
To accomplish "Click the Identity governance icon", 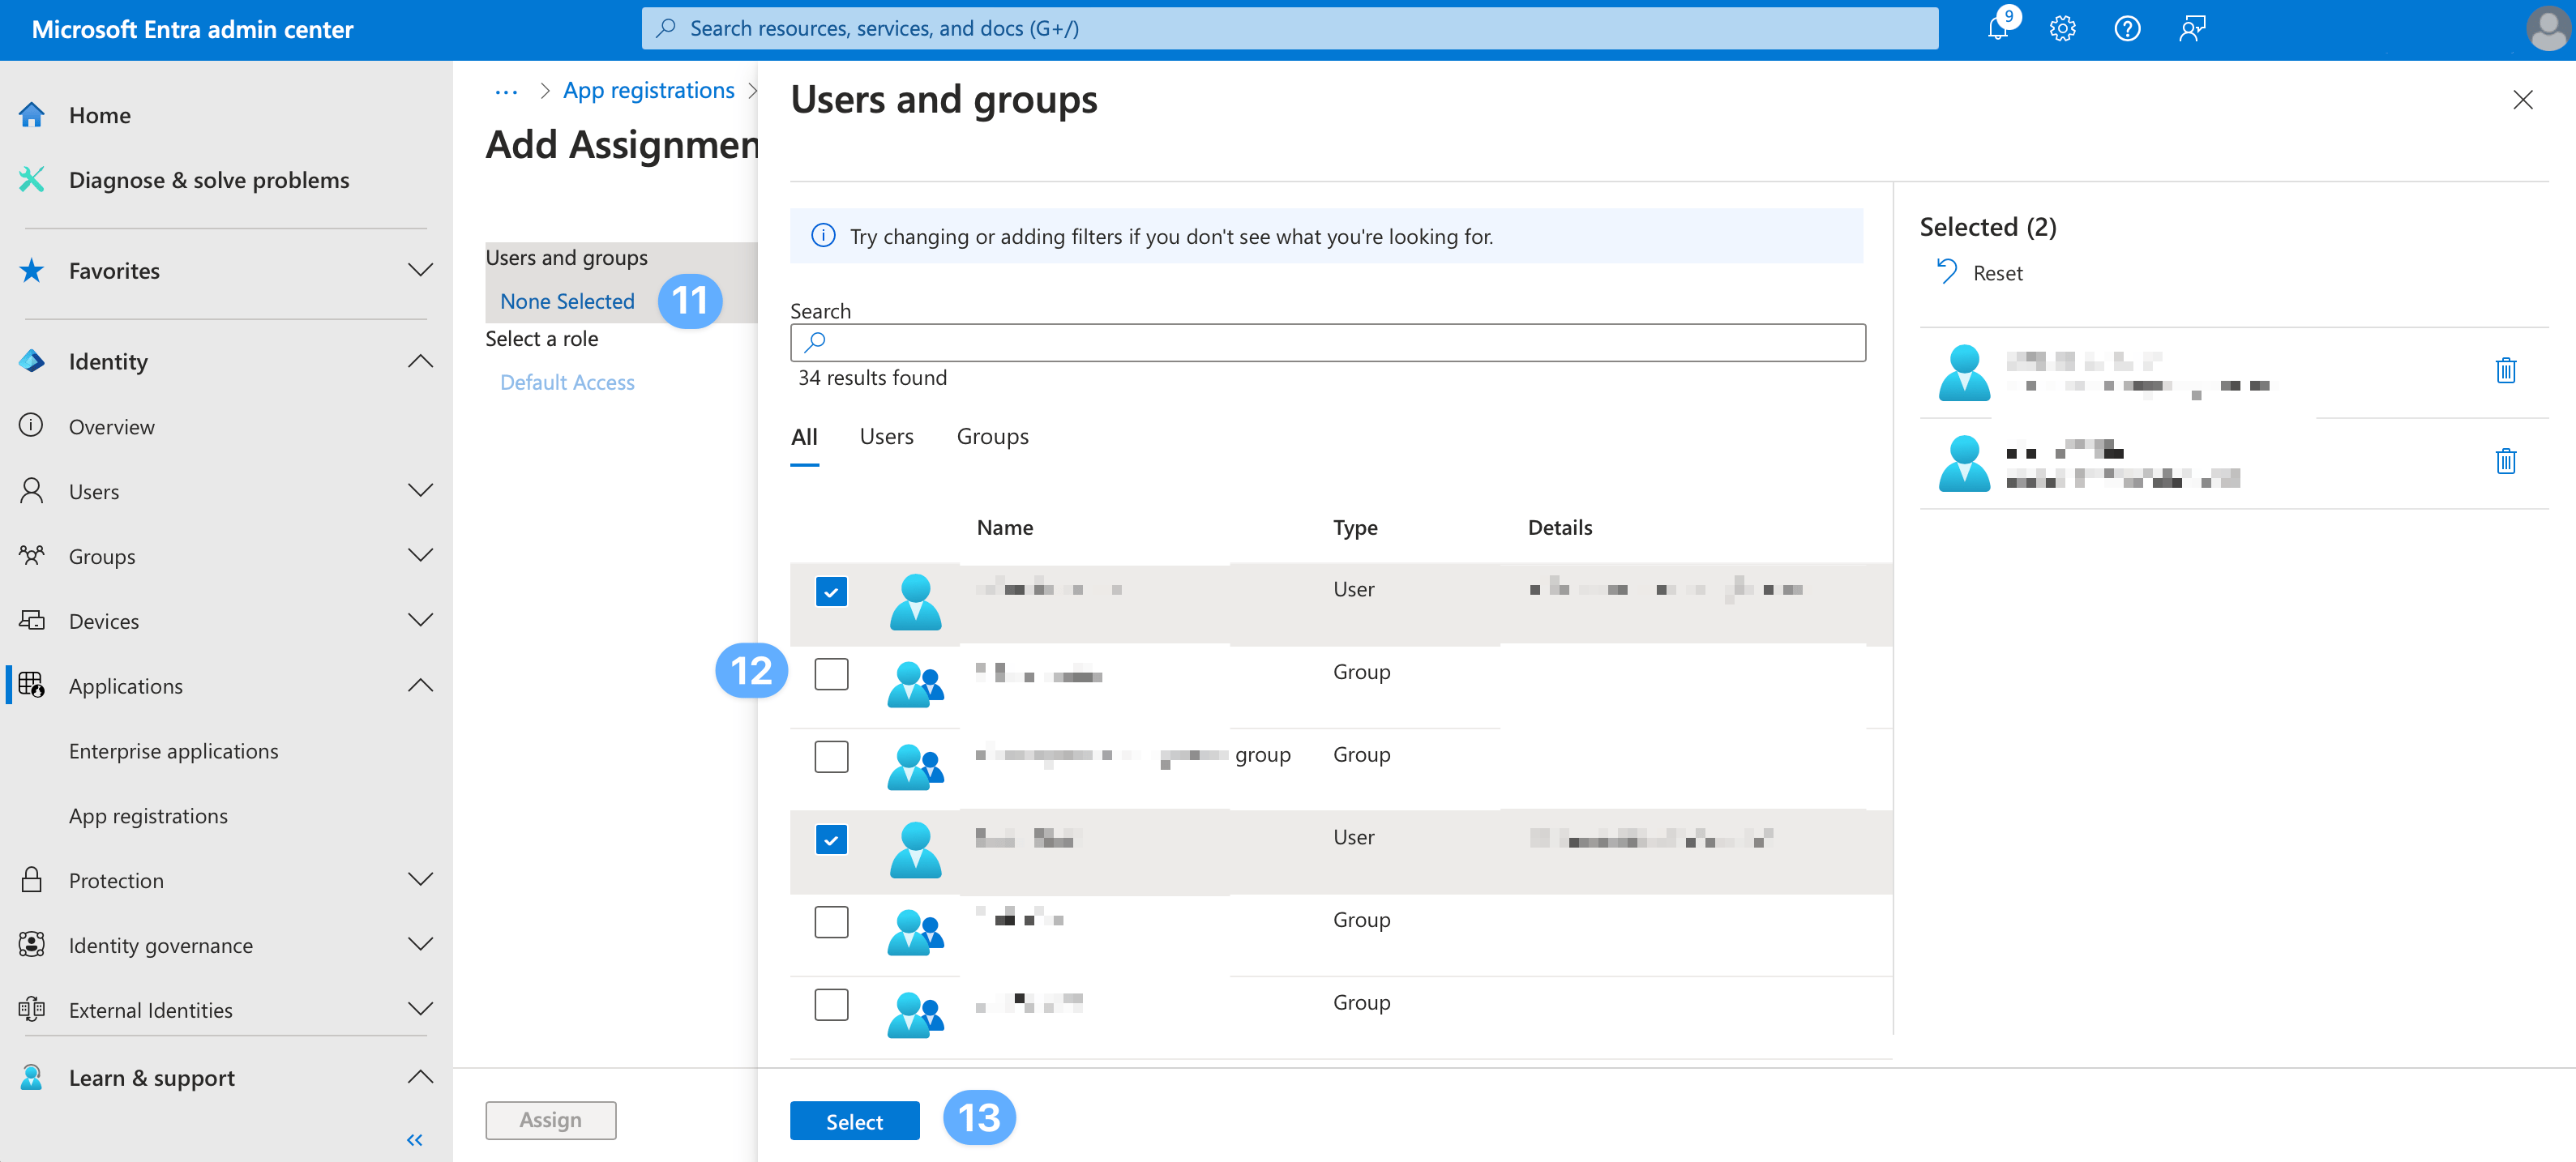I will 31,944.
